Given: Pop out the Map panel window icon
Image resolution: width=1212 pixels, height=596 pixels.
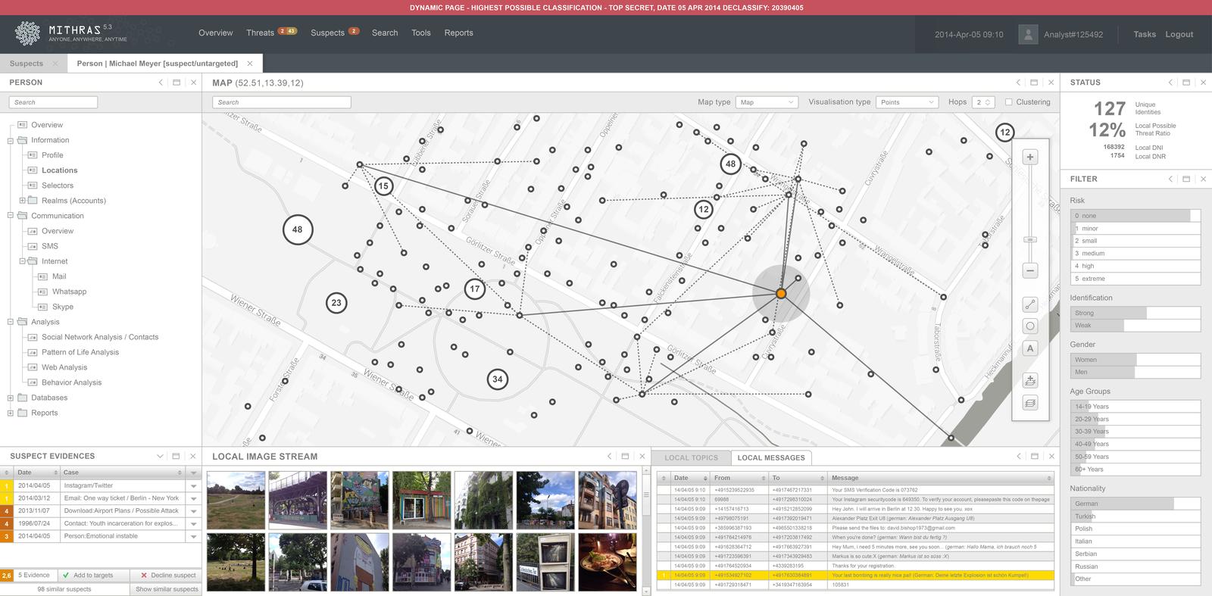Looking at the screenshot, I should [1035, 83].
